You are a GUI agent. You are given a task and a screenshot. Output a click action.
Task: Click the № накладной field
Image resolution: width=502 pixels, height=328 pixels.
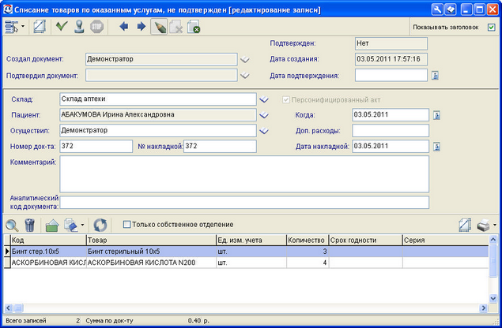[220, 147]
